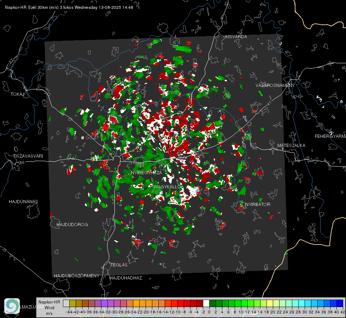The width and height of the screenshot is (346, 318).
Task: Pick the bright red swatch between -10 and -8
Action: [x=181, y=304]
